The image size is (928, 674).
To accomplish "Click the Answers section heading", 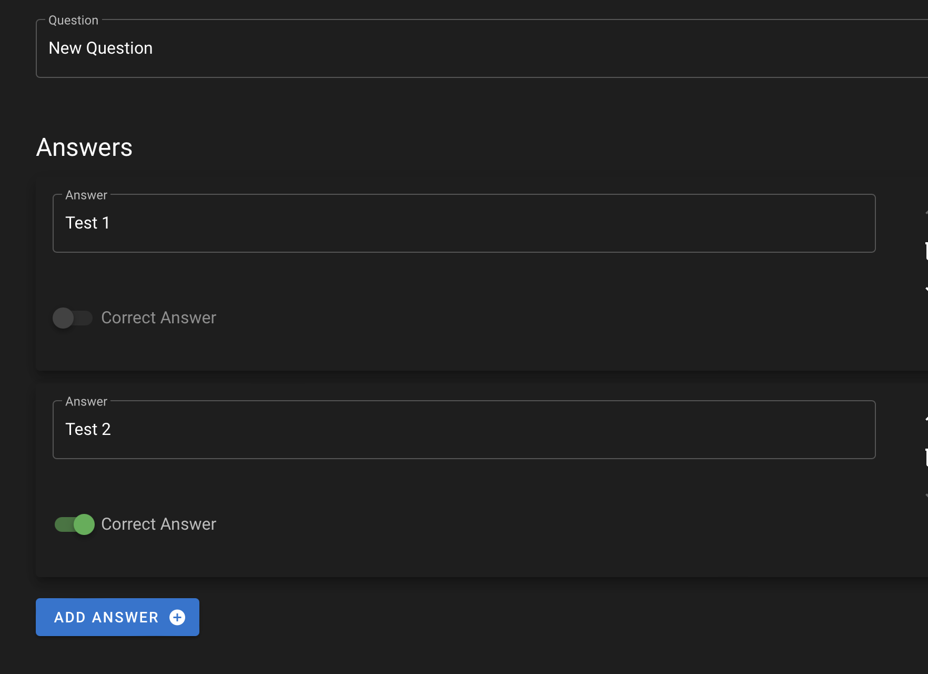I will (84, 147).
